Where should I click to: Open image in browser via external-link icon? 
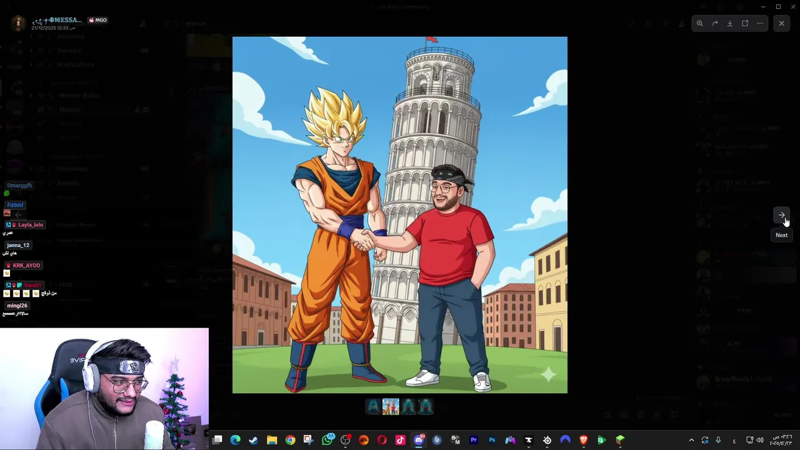[x=745, y=23]
